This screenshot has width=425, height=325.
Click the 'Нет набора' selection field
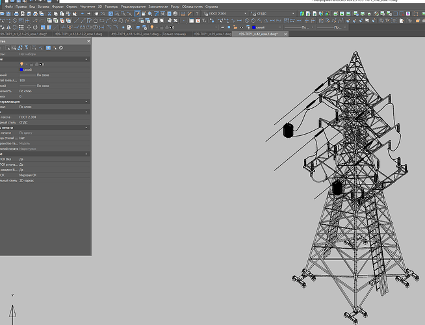(x=27, y=54)
